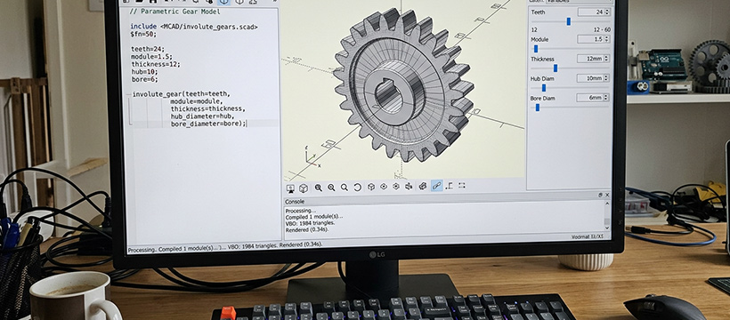
Task: Click the Module value field showing 1.5
Action: [590, 39]
